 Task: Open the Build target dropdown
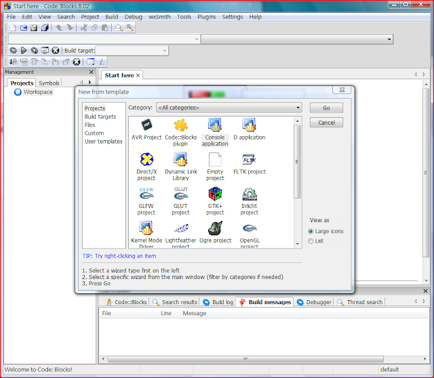tap(132, 51)
